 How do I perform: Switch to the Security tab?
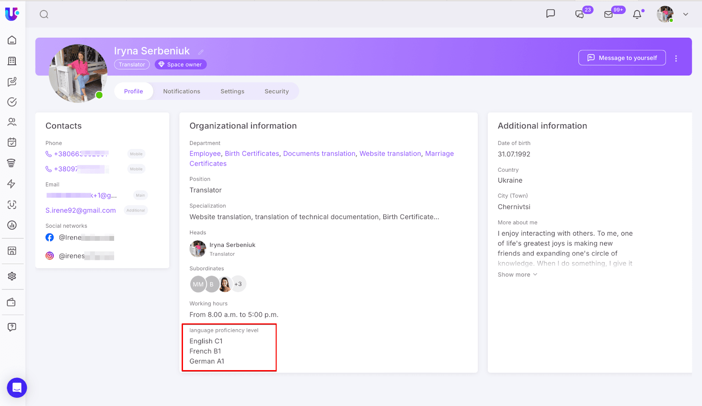276,92
